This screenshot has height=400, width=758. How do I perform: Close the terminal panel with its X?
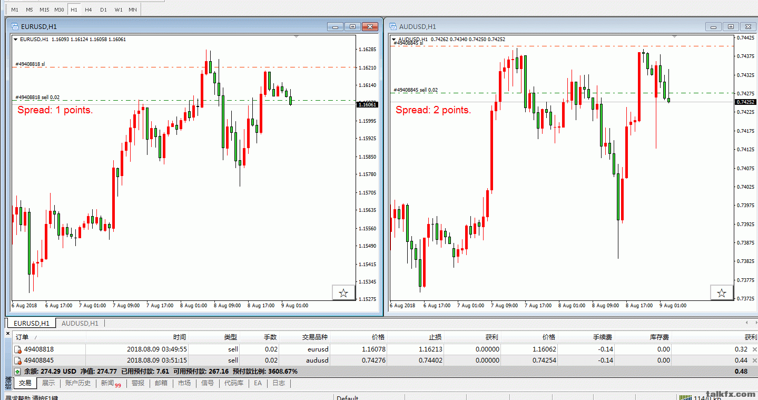[x=8, y=333]
